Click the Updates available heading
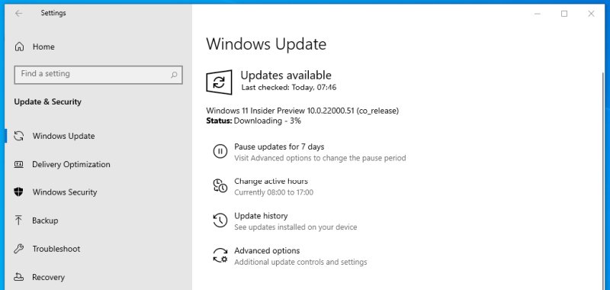610x290 pixels. point(286,75)
